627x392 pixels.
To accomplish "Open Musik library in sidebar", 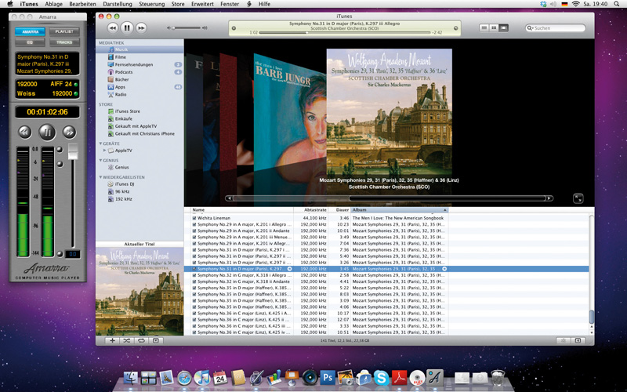I will (140, 49).
